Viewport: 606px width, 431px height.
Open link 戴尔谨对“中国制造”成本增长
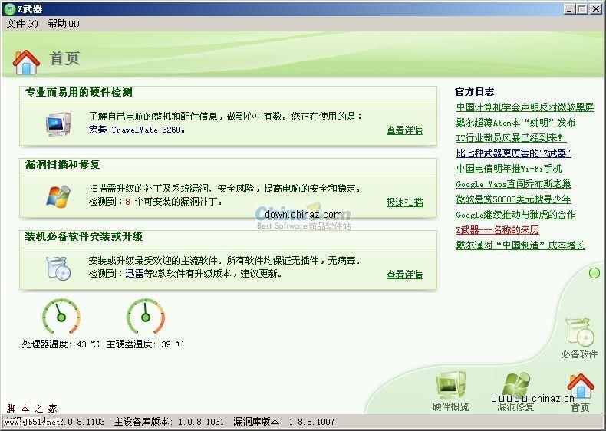tap(520, 245)
